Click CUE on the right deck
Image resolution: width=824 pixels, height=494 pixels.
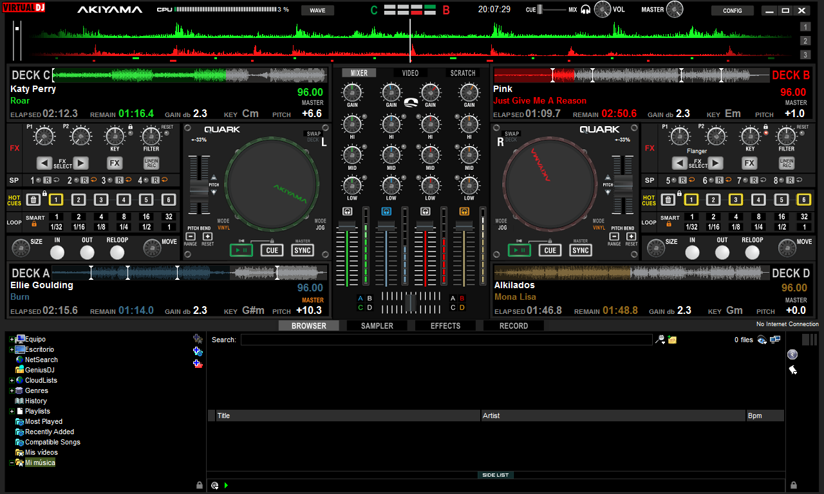550,250
